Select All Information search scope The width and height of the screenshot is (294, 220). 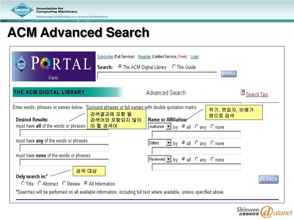pyautogui.click(x=86, y=183)
